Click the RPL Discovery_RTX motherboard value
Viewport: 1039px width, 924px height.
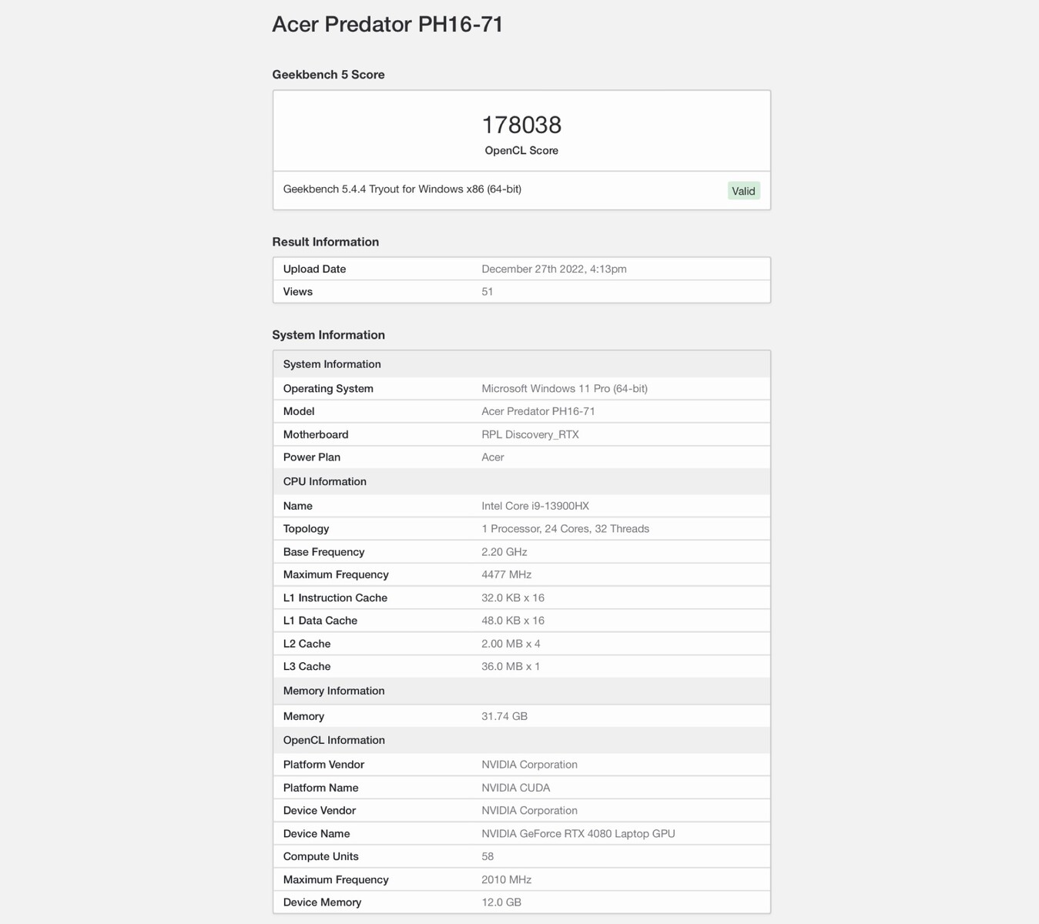[530, 434]
